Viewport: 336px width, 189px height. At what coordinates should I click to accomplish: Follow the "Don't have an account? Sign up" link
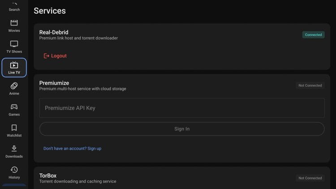tap(72, 148)
